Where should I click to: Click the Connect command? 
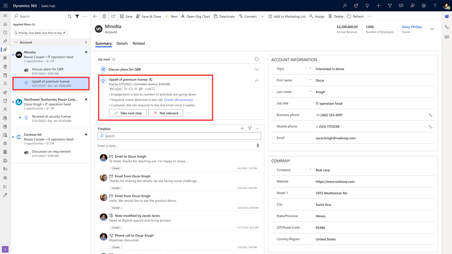[x=248, y=16]
